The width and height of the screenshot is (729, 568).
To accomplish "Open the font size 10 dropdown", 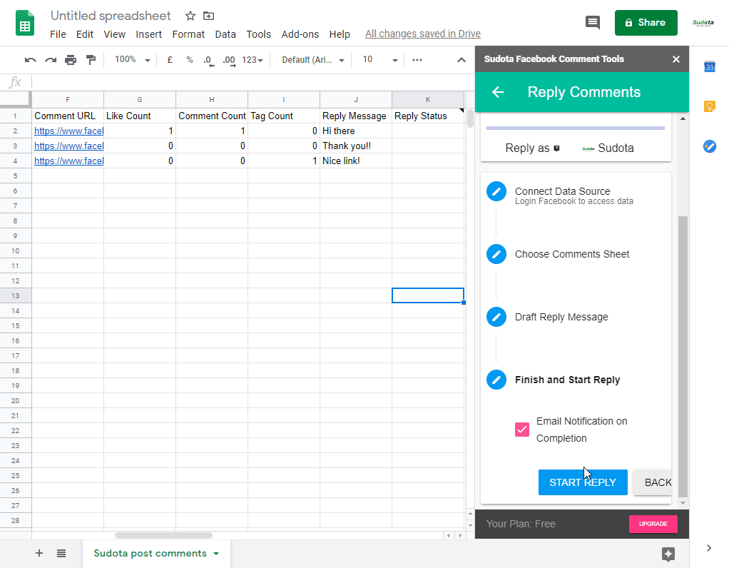I will tap(379, 60).
